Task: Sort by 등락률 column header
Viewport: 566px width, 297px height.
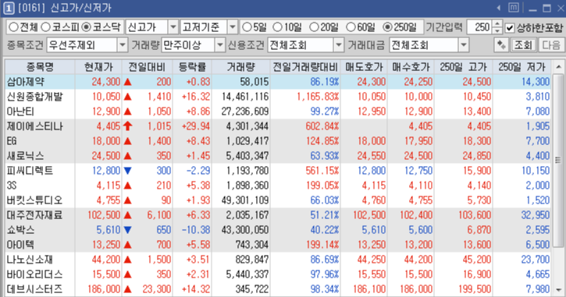Action: (x=192, y=67)
